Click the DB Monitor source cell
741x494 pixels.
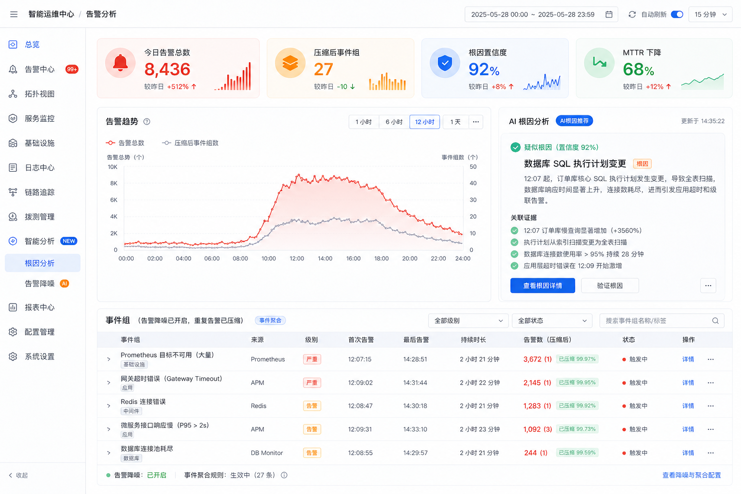[267, 453]
